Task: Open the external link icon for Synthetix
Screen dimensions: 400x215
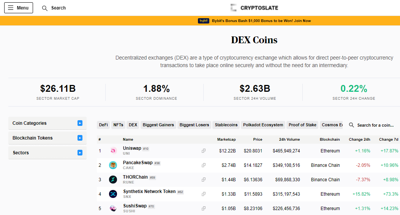Action: pos(204,194)
